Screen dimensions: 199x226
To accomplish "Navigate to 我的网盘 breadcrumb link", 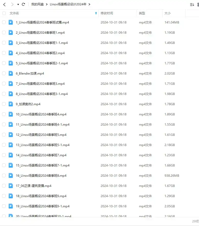I will pos(38,4).
